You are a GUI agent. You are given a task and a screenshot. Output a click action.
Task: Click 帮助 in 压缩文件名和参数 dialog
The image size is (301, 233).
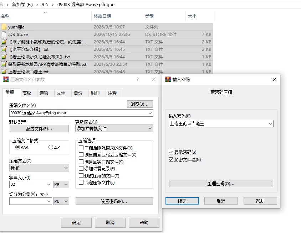pos(144,222)
